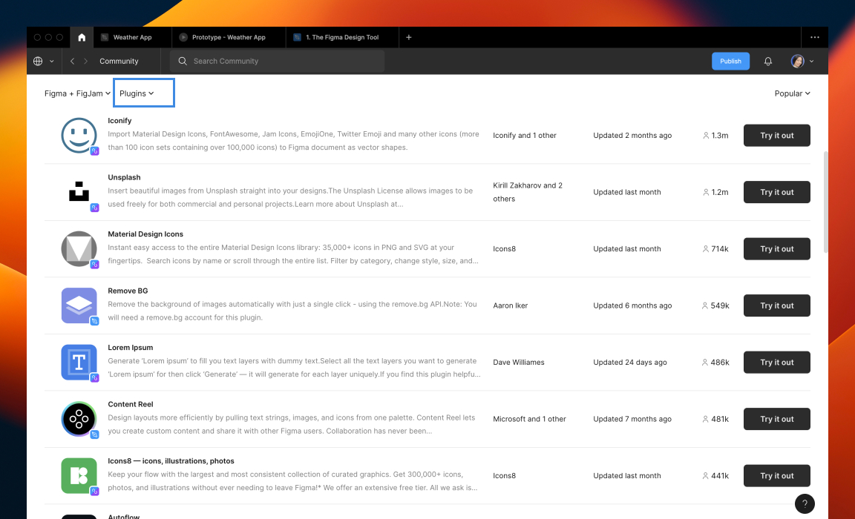This screenshot has width=855, height=519.
Task: Click Try it out for Icons8 illustrations row
Action: [x=776, y=475]
